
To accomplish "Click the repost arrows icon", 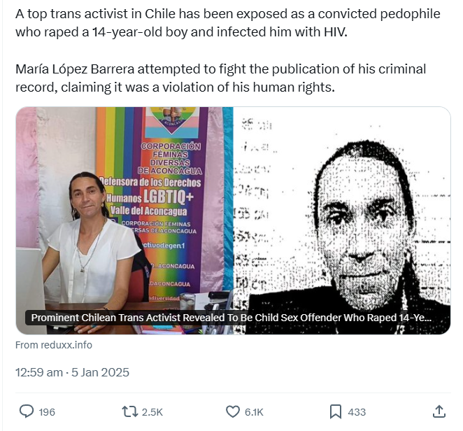I will click(129, 411).
